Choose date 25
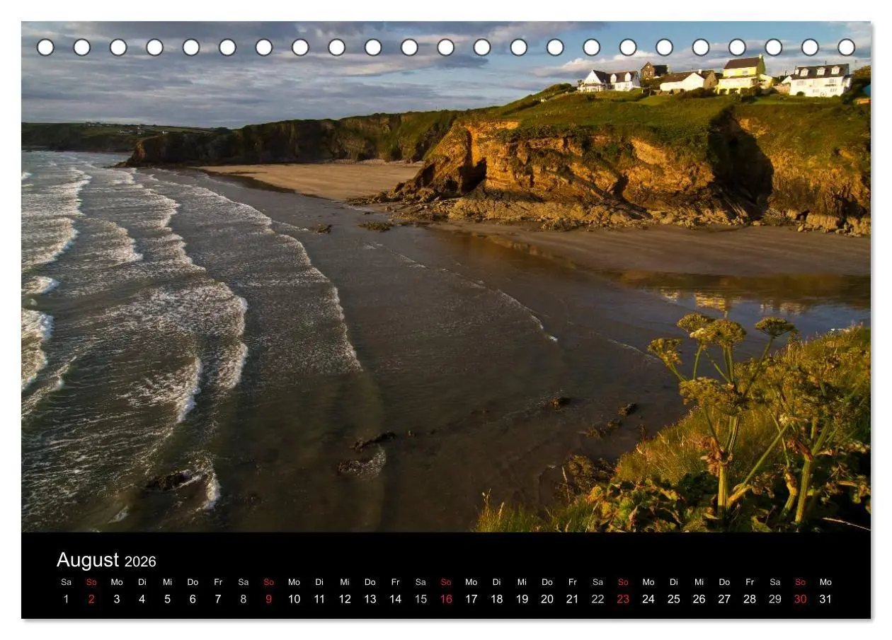Image resolution: width=892 pixels, height=640 pixels. click(x=674, y=599)
